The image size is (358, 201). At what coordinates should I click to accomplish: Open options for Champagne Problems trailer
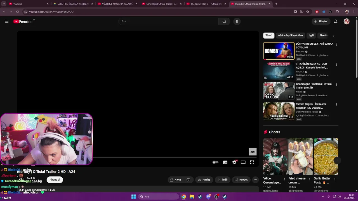(x=337, y=84)
